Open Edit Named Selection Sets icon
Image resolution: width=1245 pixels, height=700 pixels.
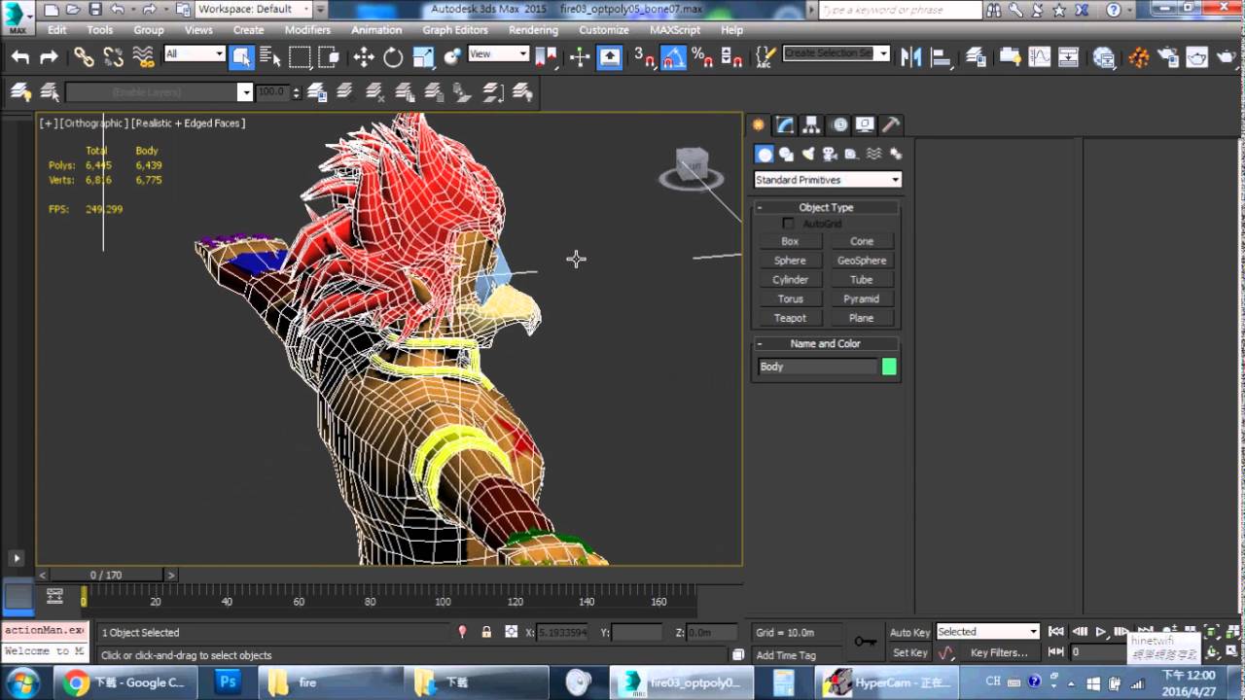click(766, 57)
